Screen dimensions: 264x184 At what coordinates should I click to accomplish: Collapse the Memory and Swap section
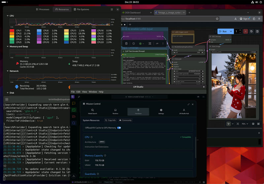pyautogui.click(x=8, y=46)
